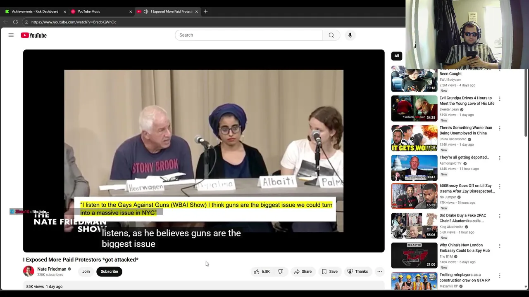The width and height of the screenshot is (529, 297).
Task: Select the I Exposed More Paid Protestors tab
Action: [x=167, y=12]
